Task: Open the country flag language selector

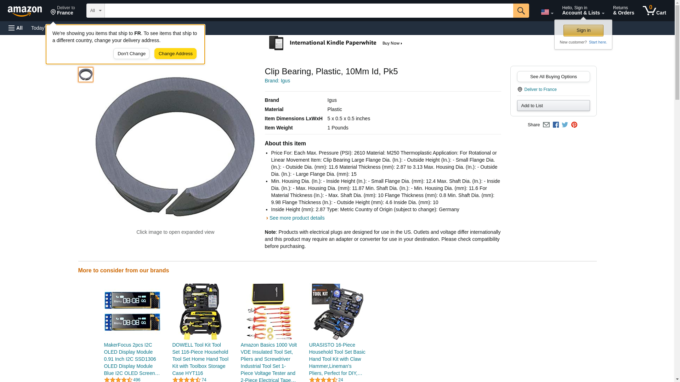Action: (547, 12)
